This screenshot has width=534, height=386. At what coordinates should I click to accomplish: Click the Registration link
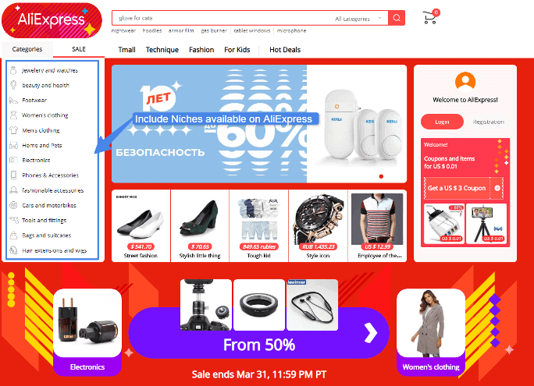tap(489, 122)
